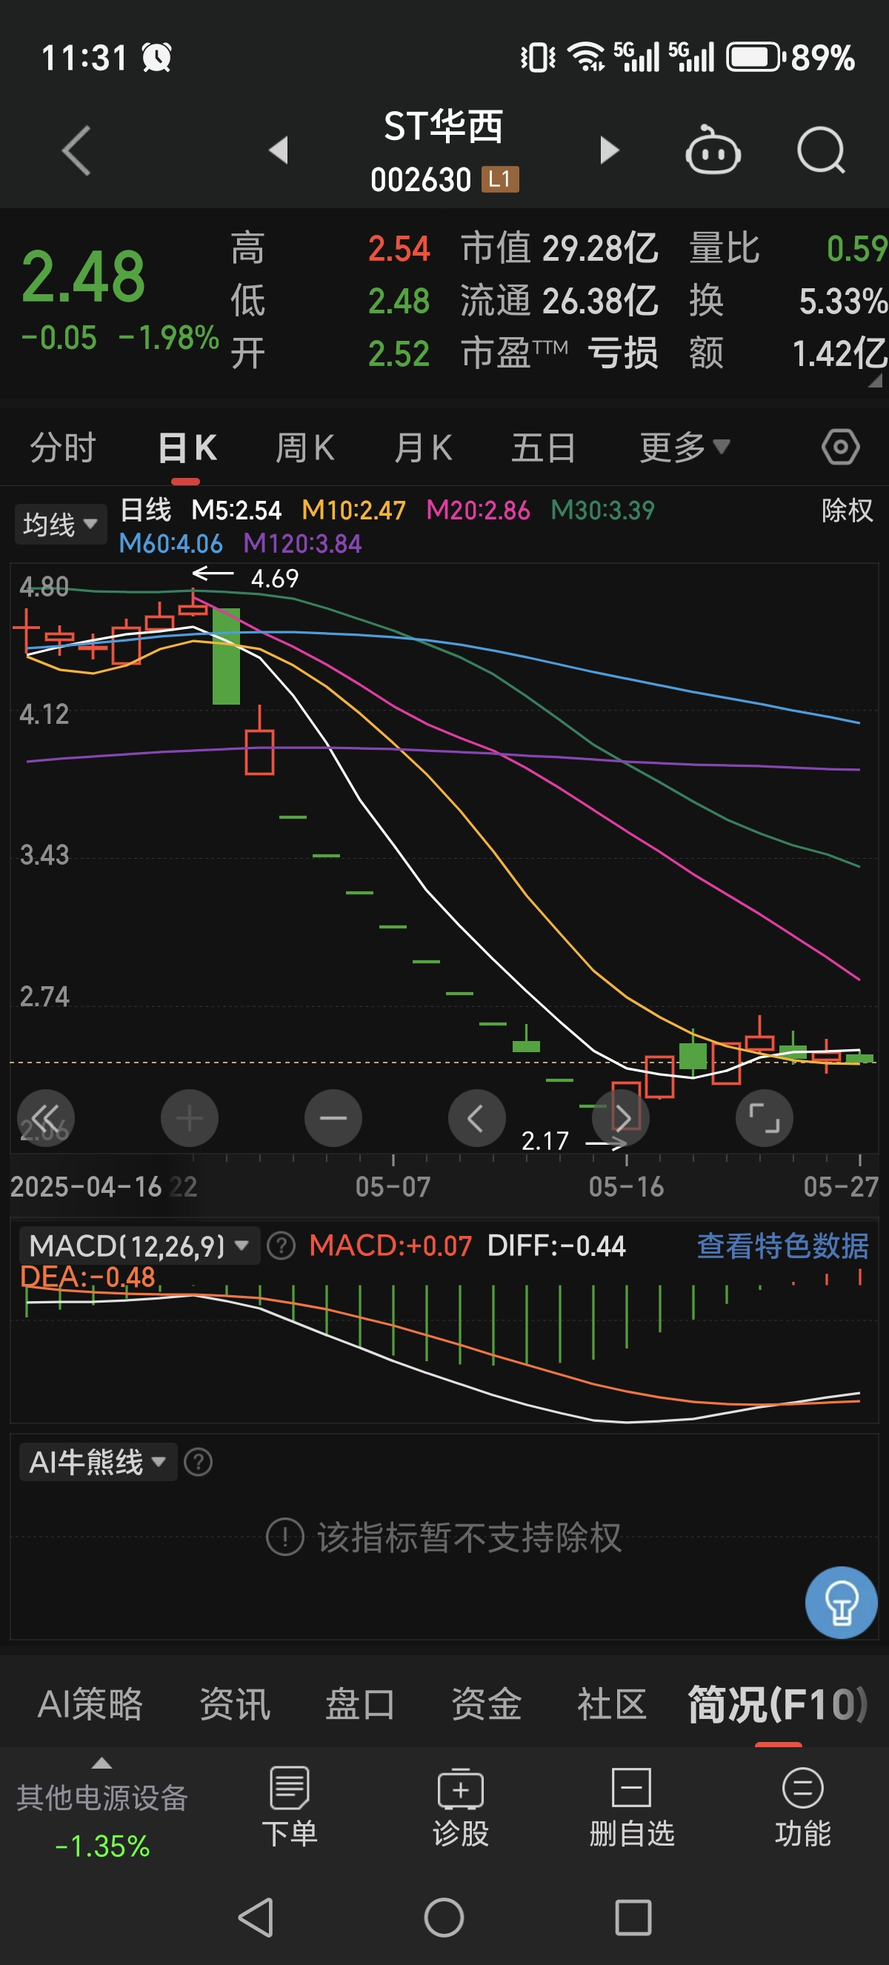Open the L1 level badge

point(499,179)
